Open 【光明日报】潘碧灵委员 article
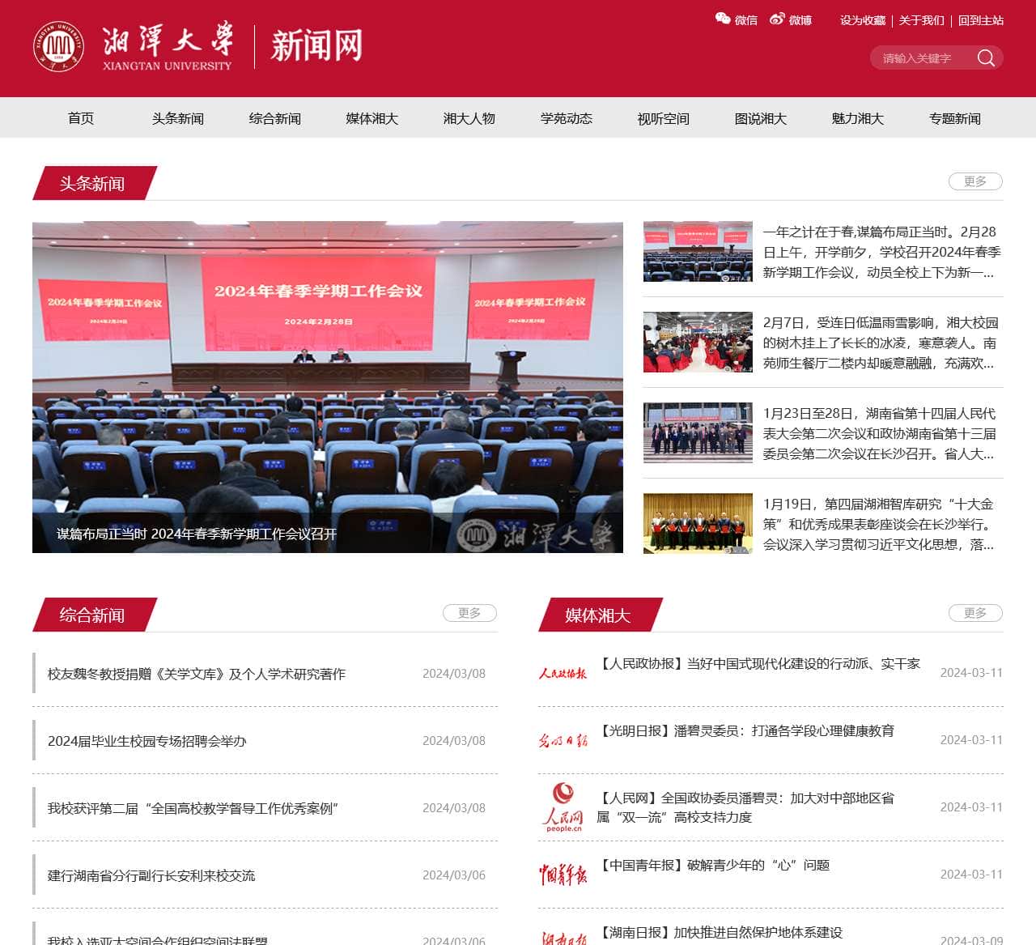1036x945 pixels. (745, 730)
